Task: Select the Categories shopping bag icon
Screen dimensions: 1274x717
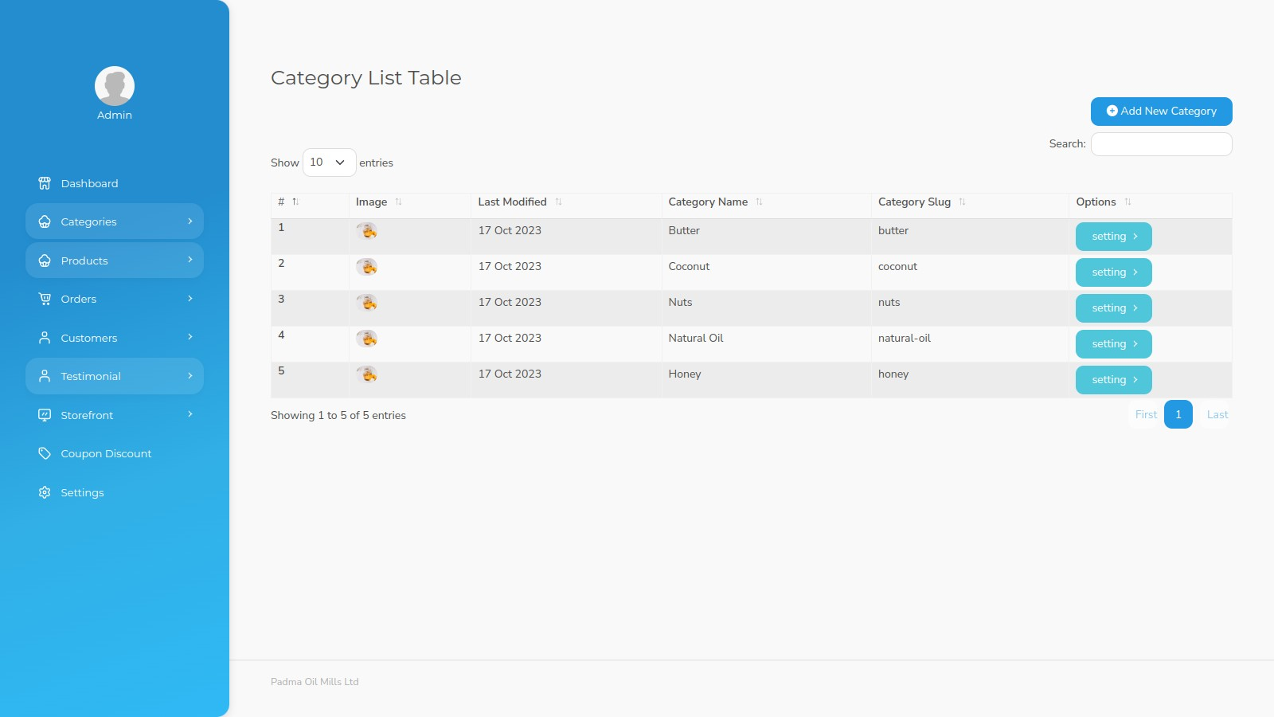Action: click(45, 221)
